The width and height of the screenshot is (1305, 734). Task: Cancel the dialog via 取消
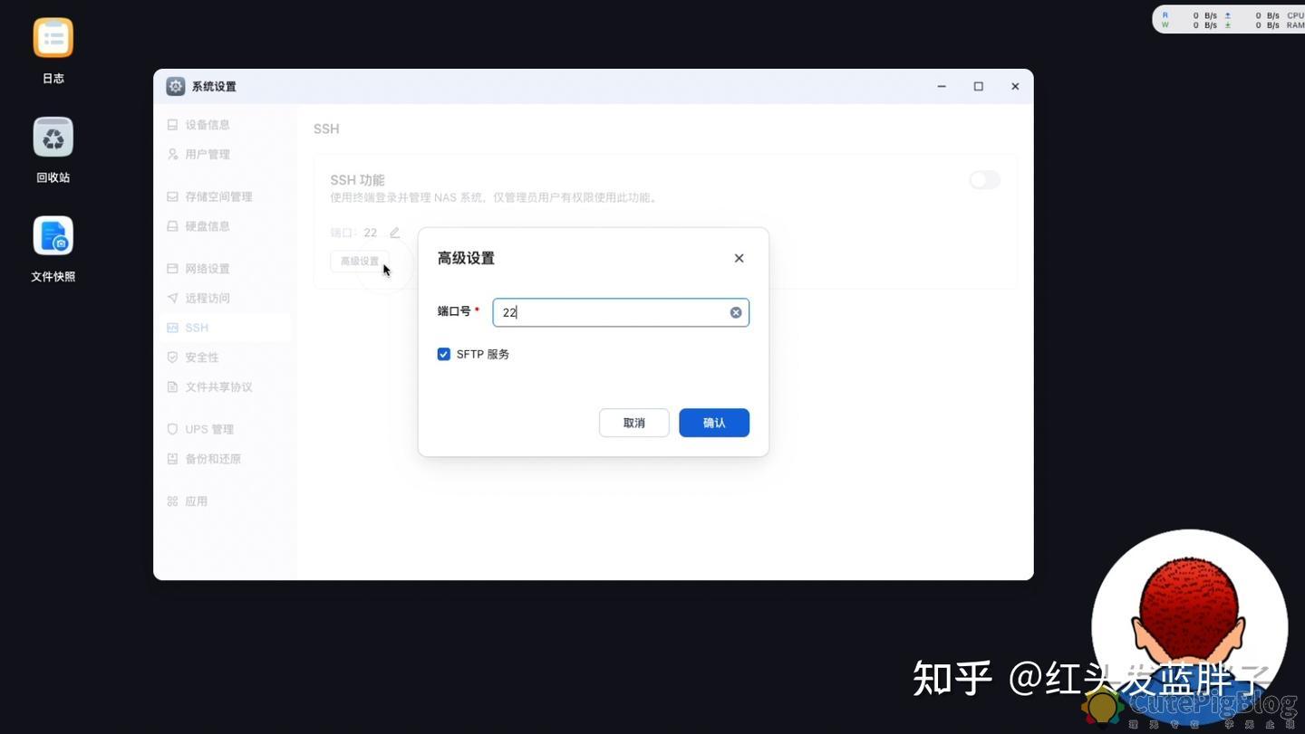(633, 423)
